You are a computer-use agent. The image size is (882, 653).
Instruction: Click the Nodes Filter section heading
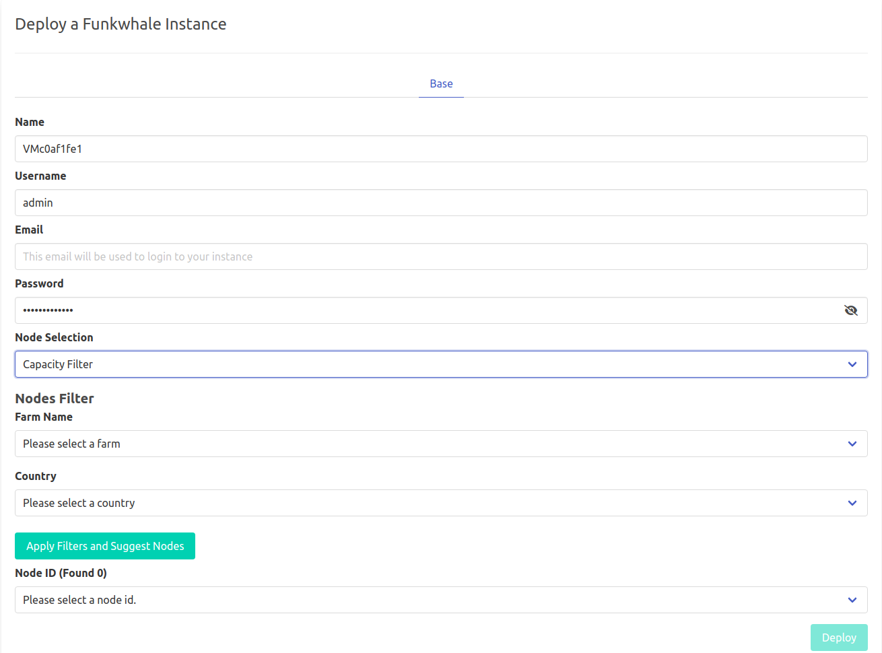(x=55, y=399)
